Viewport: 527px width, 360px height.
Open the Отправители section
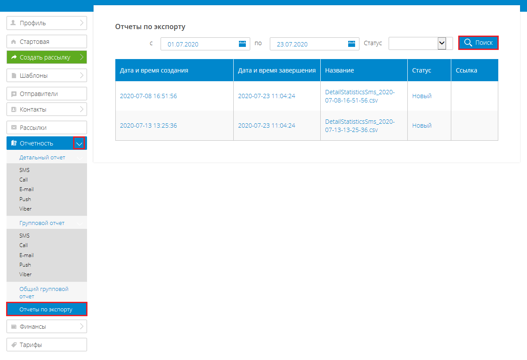tap(47, 94)
